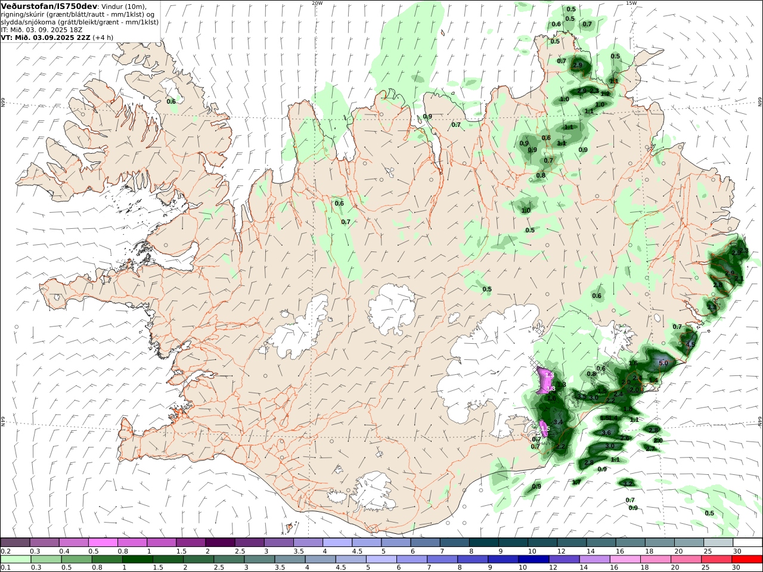
Task: Click the VT: Mið. 03.09.2025 22Z valid time
Action: point(45,37)
